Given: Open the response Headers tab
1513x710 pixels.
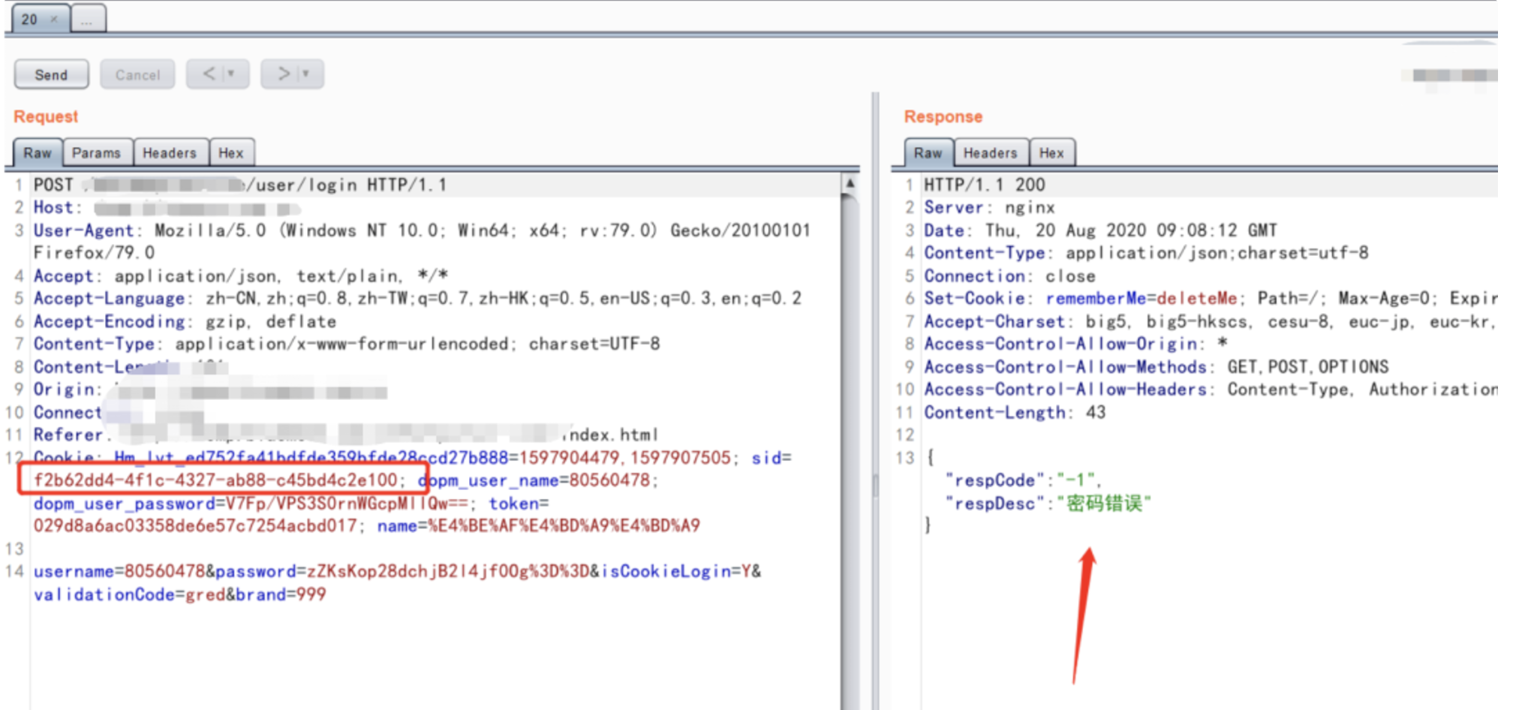Looking at the screenshot, I should coord(990,153).
